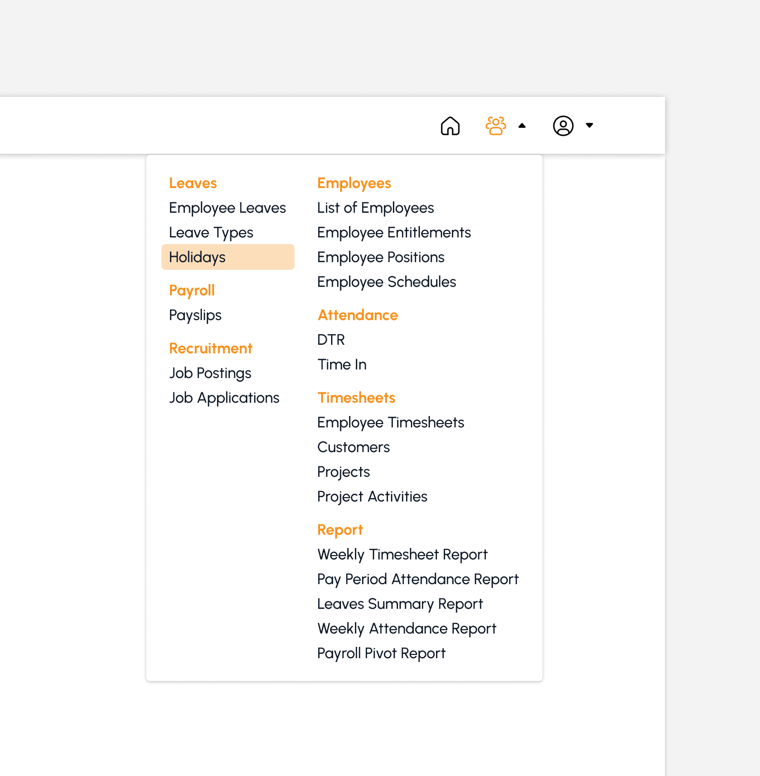Open Payroll Pivot Report
Viewport: 760px width, 776px height.
tap(381, 653)
